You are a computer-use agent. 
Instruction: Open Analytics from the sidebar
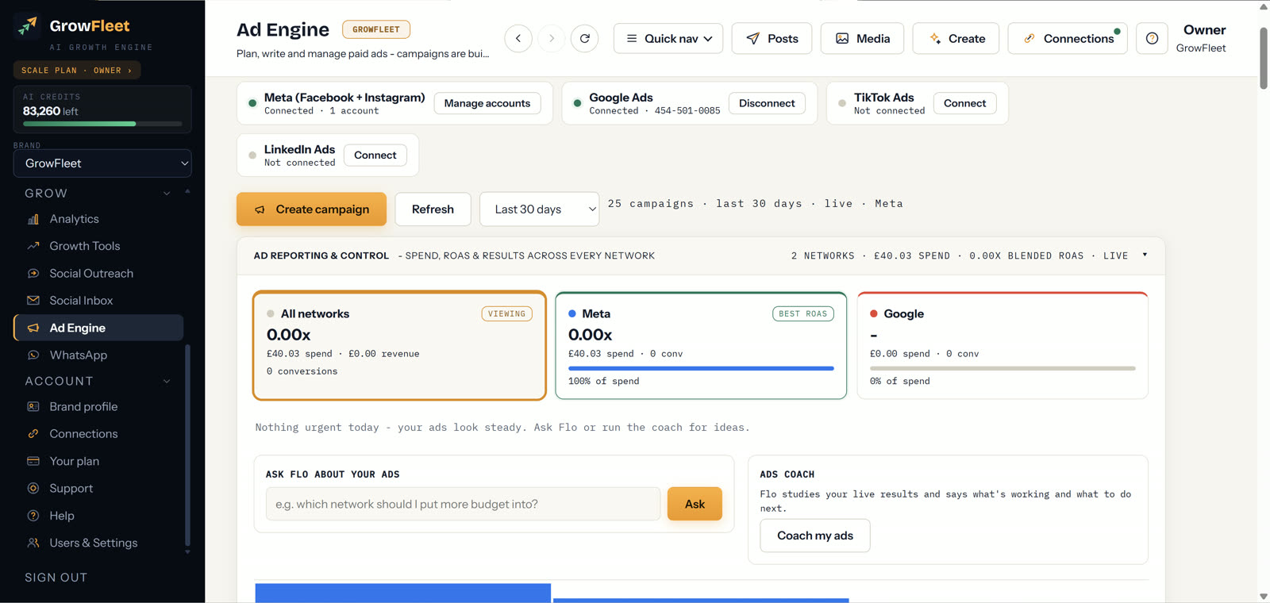point(74,219)
